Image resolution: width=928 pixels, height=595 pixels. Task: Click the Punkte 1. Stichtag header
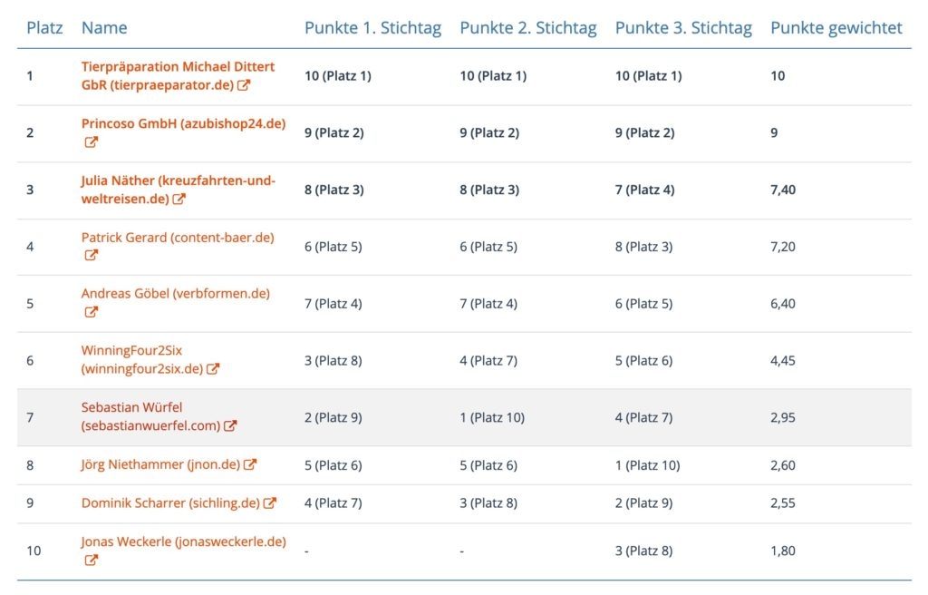[372, 28]
